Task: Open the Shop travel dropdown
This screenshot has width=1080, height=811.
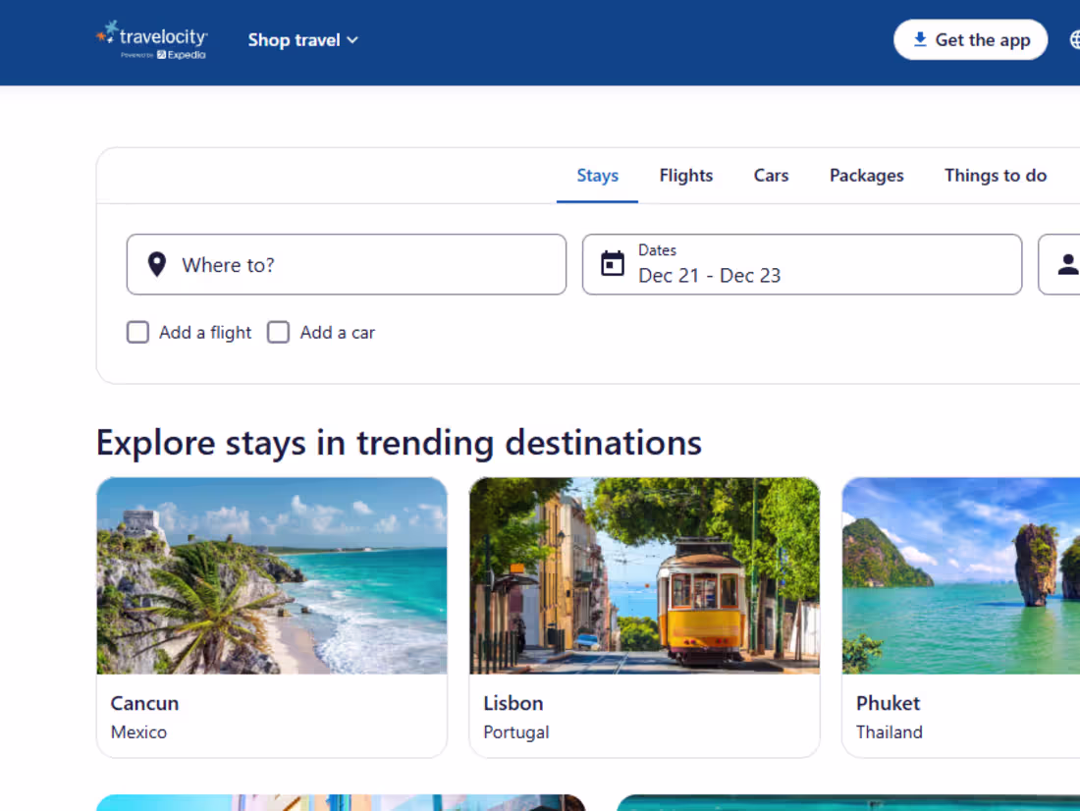Action: coord(295,39)
